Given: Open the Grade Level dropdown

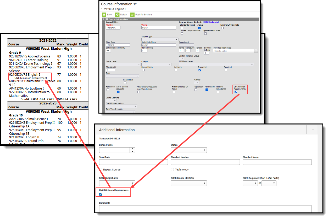Looking at the screenshot, I should pos(123,64).
